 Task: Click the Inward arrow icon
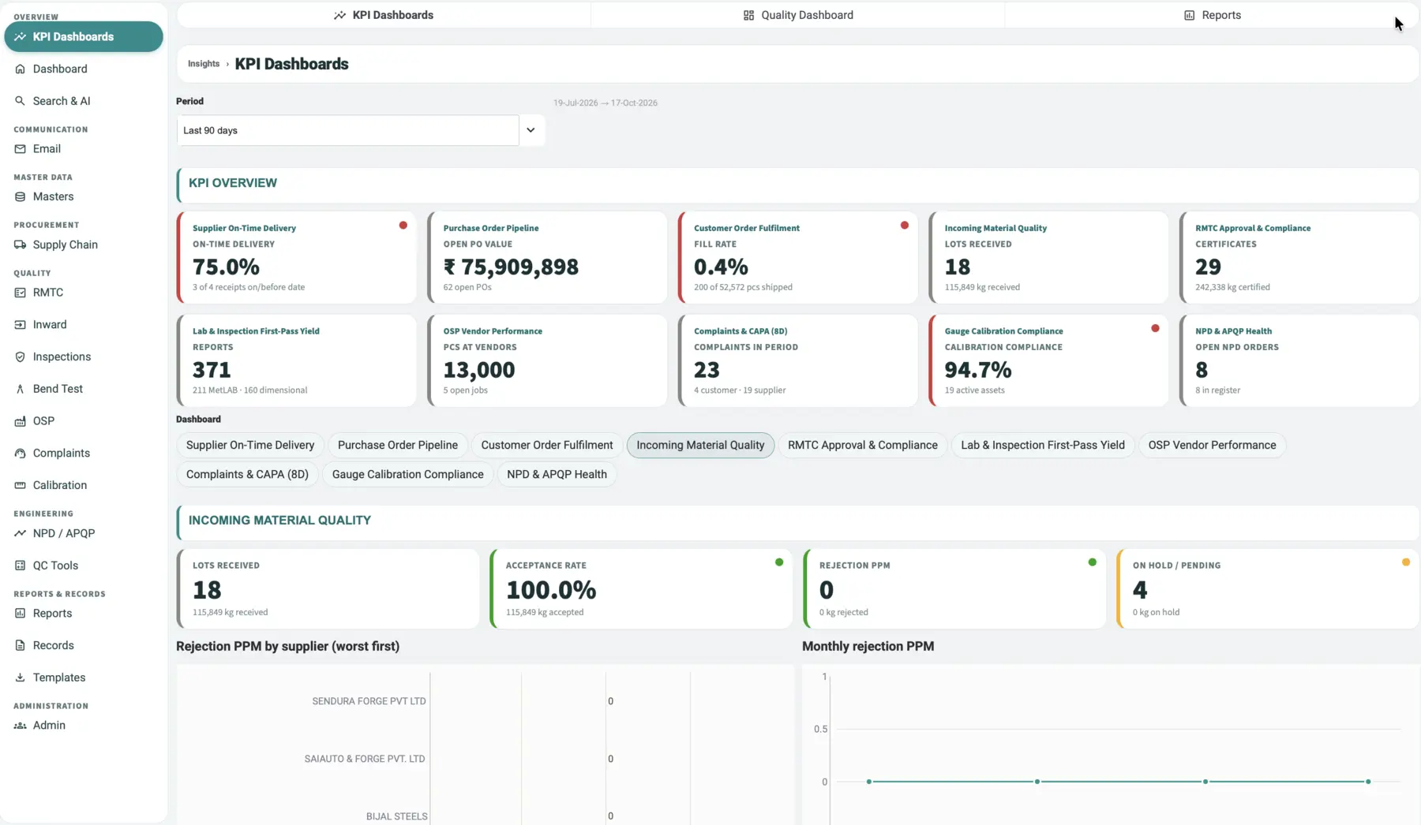[20, 325]
